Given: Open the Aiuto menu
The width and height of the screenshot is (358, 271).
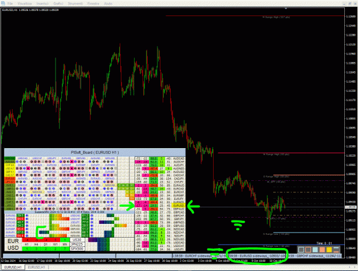Looking at the screenshot, I should [108, 3].
